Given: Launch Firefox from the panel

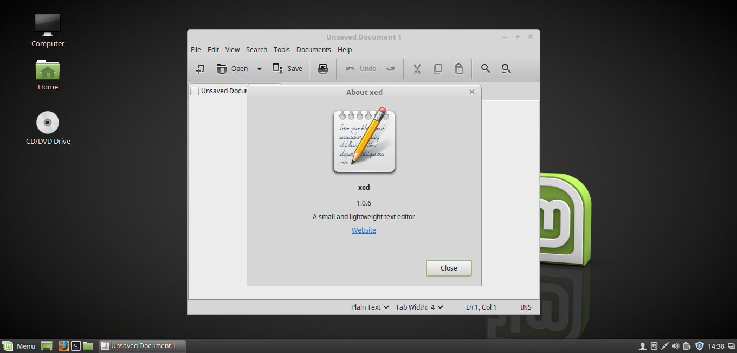Looking at the screenshot, I should point(64,346).
